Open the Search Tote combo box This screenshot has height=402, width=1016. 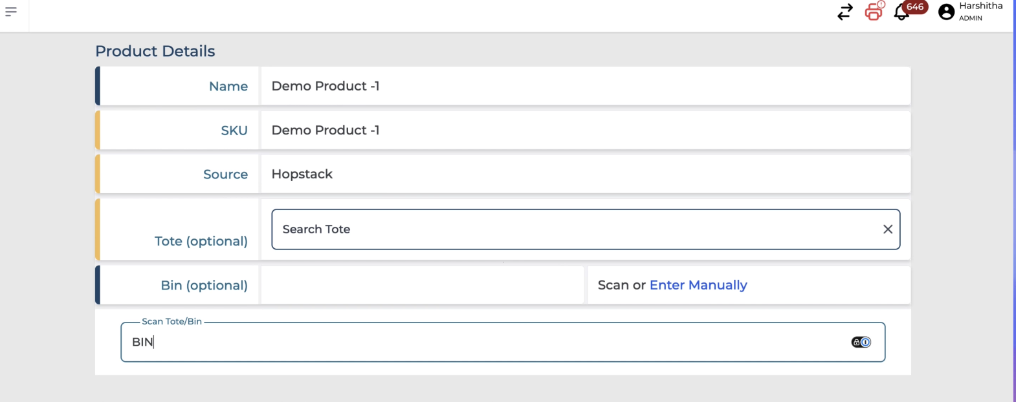(x=586, y=229)
